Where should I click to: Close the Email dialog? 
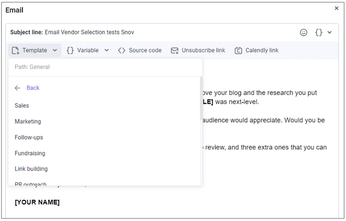pyautogui.click(x=336, y=8)
